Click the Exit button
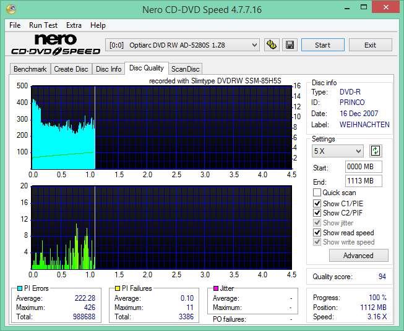This screenshot has height=331, width=404. (370, 45)
